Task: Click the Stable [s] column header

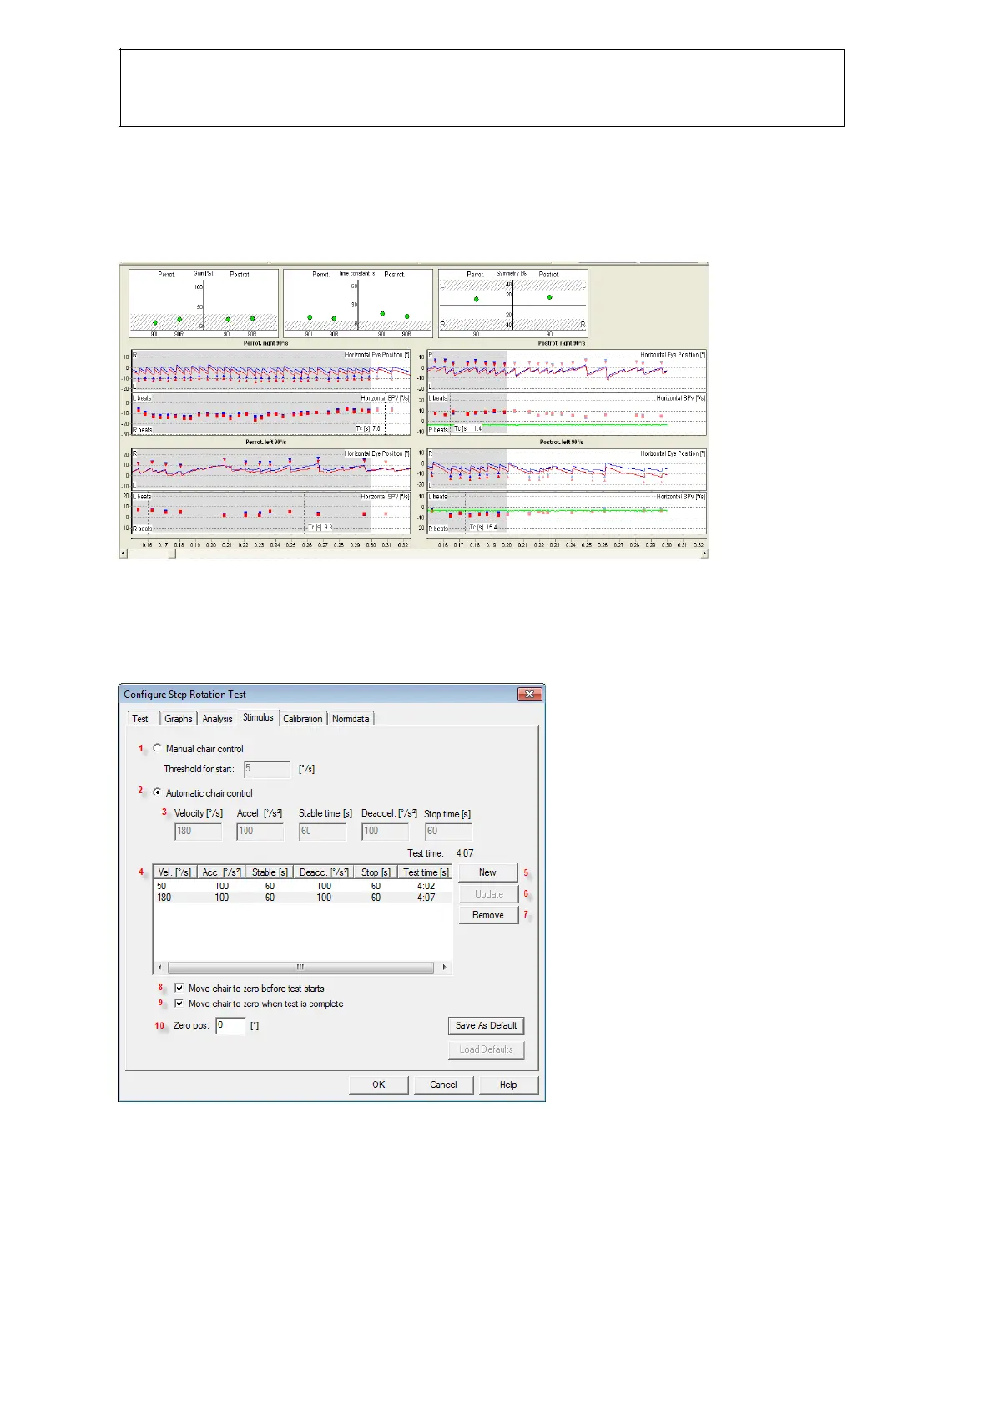Action: coord(270,872)
